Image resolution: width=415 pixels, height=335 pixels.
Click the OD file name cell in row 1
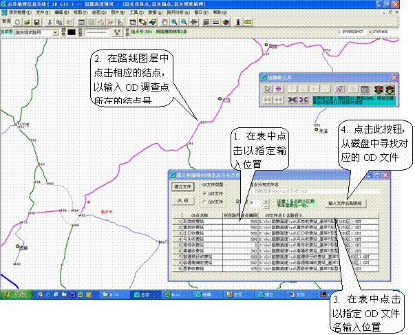tap(319, 221)
